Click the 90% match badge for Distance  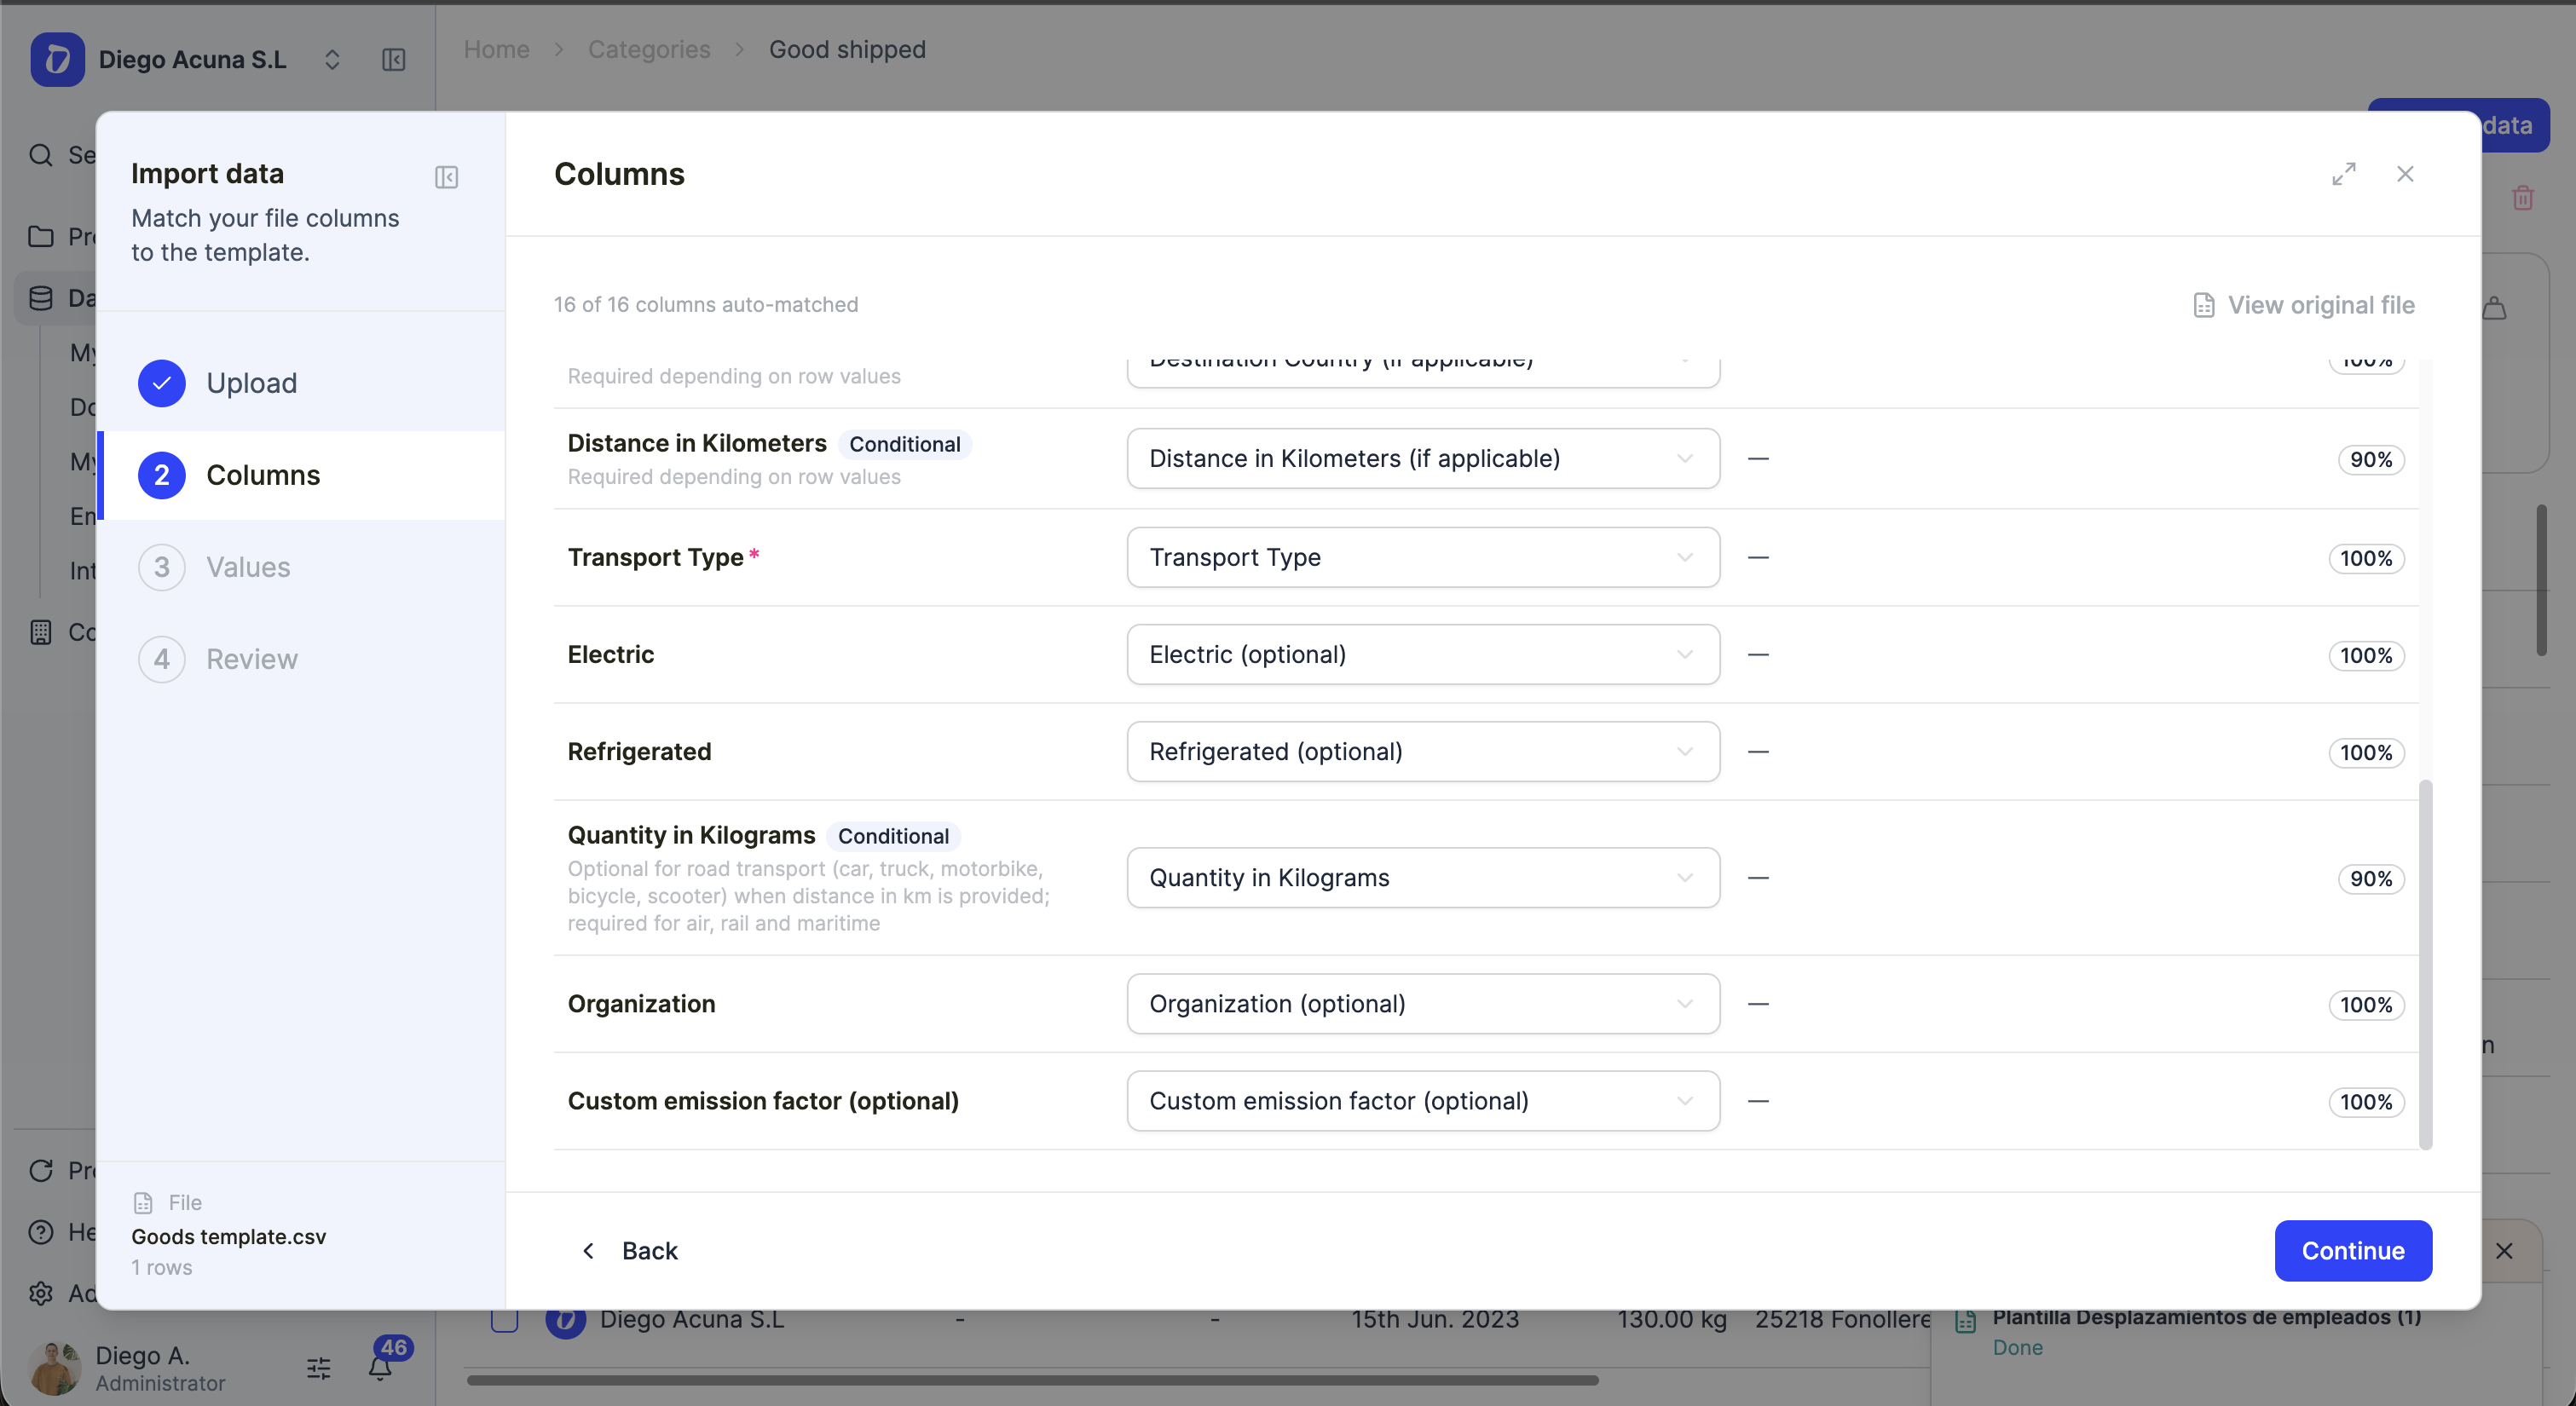click(x=2371, y=459)
